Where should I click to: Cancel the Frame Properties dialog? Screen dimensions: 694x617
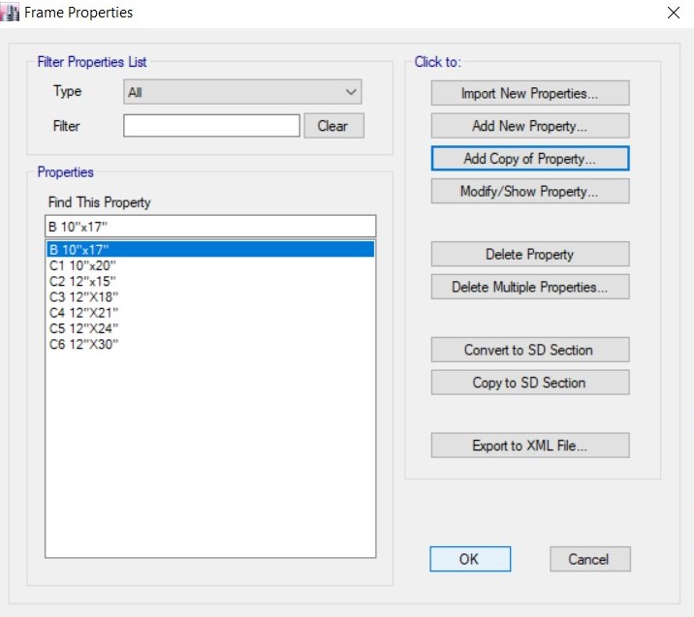click(589, 559)
